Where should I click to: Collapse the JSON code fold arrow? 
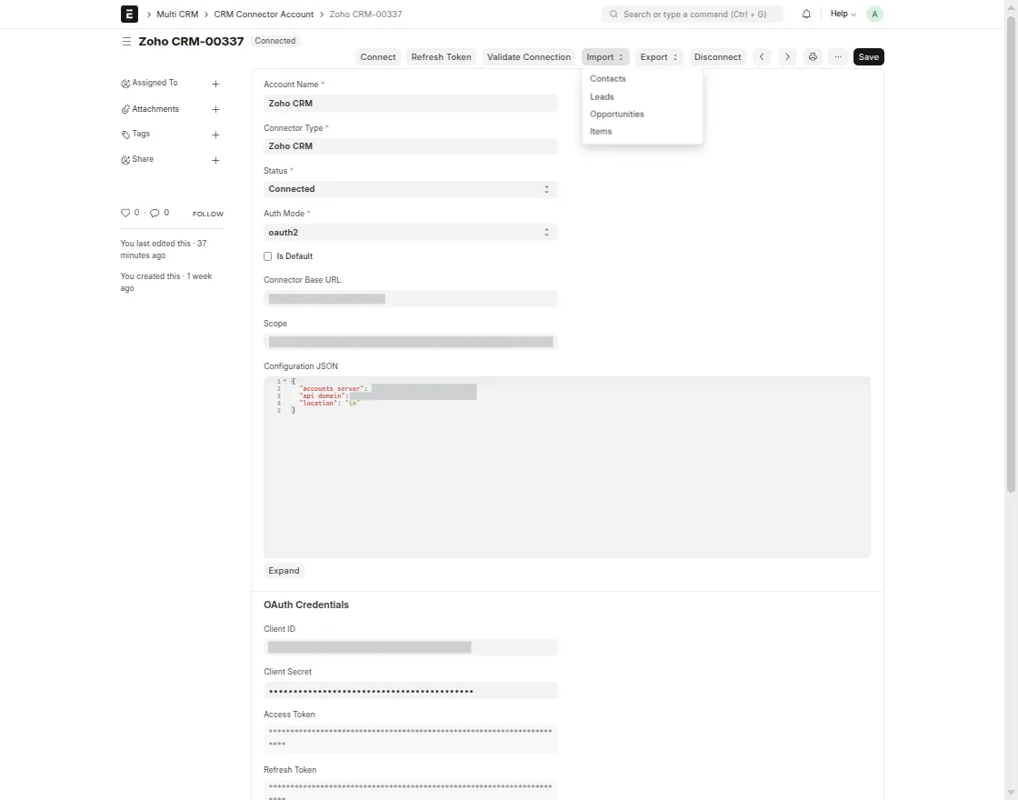pyautogui.click(x=284, y=381)
